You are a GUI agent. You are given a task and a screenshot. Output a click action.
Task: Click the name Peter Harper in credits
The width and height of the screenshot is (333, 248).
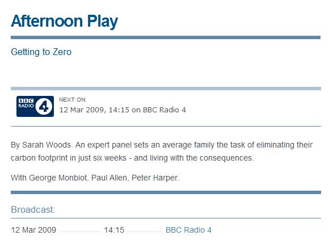[155, 178]
